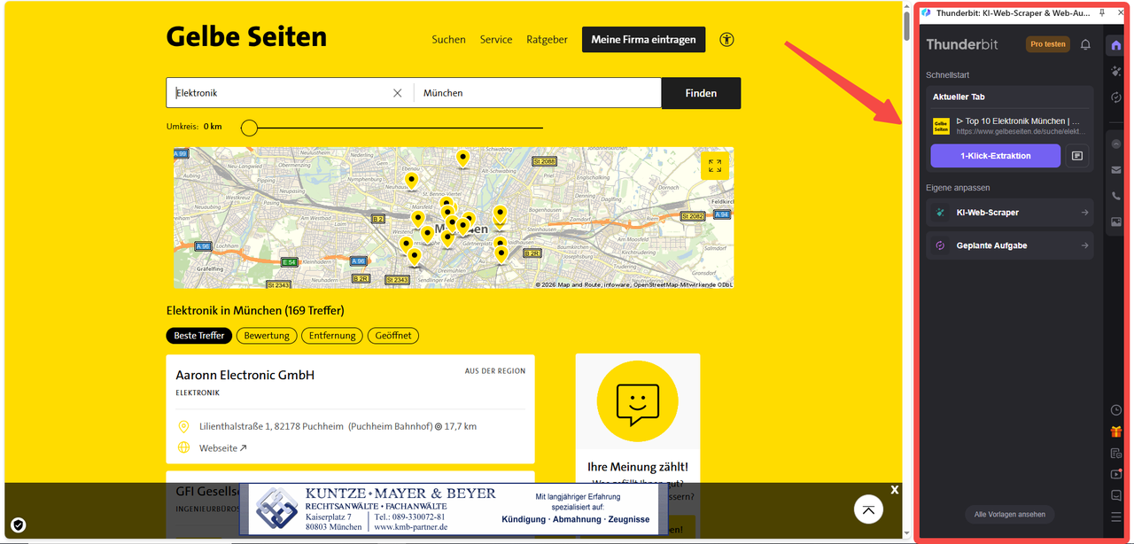The image size is (1134, 544).
Task: Open Thunderbit notifications bell
Action: click(1085, 44)
